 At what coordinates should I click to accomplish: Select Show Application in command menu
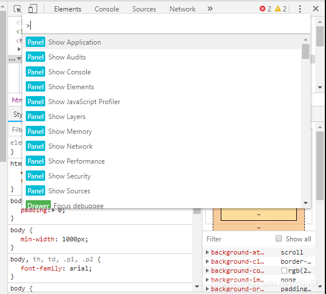click(x=162, y=42)
